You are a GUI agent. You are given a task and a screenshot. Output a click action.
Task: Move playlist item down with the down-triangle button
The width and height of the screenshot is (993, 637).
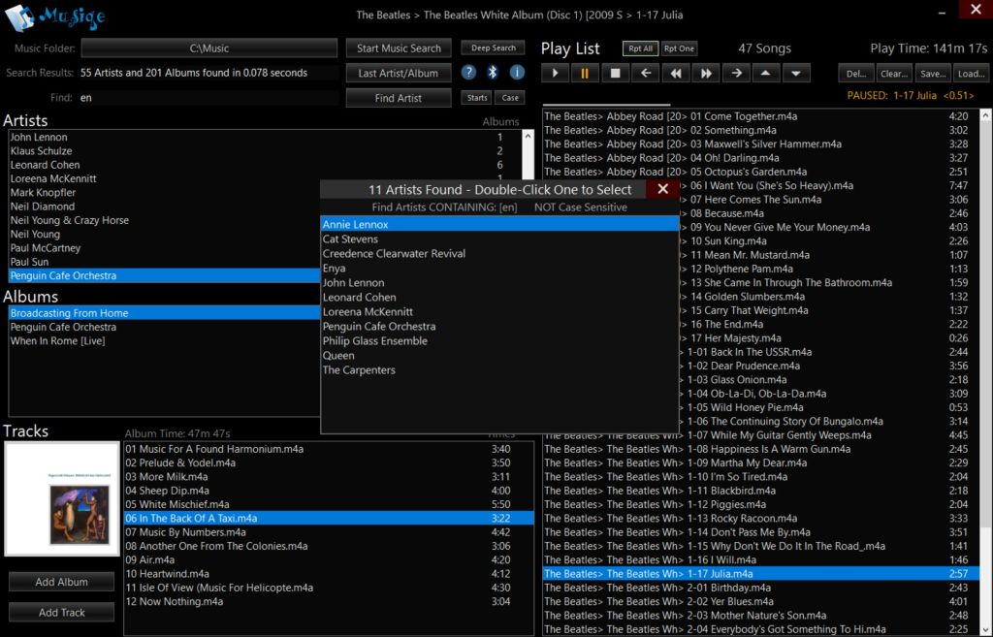796,73
